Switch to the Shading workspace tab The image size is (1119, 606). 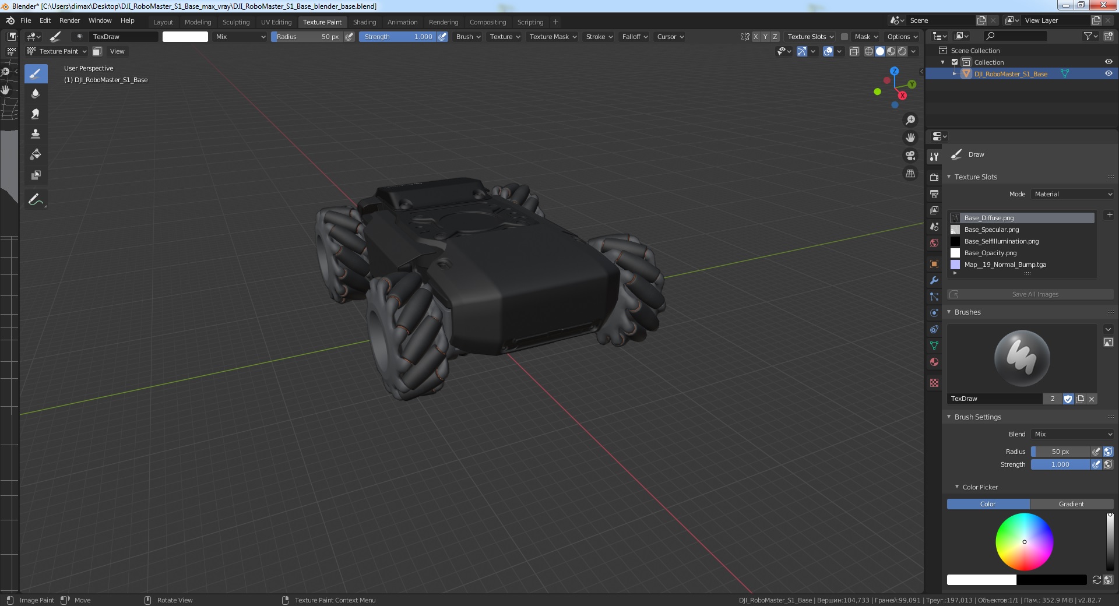coord(364,22)
